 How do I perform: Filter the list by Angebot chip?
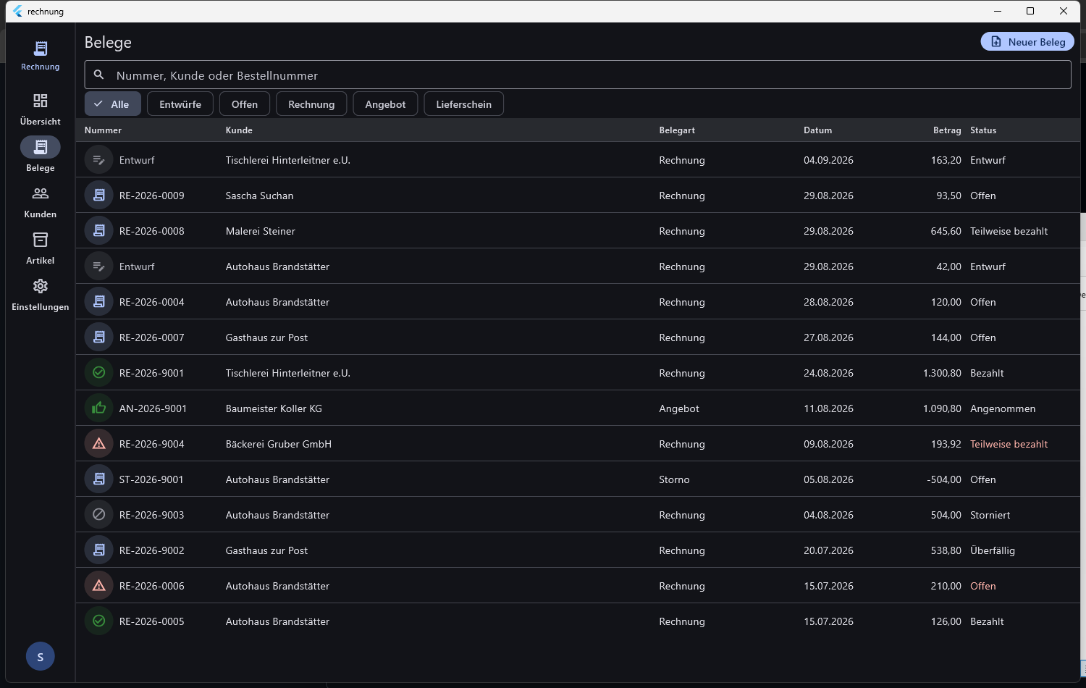click(x=385, y=104)
